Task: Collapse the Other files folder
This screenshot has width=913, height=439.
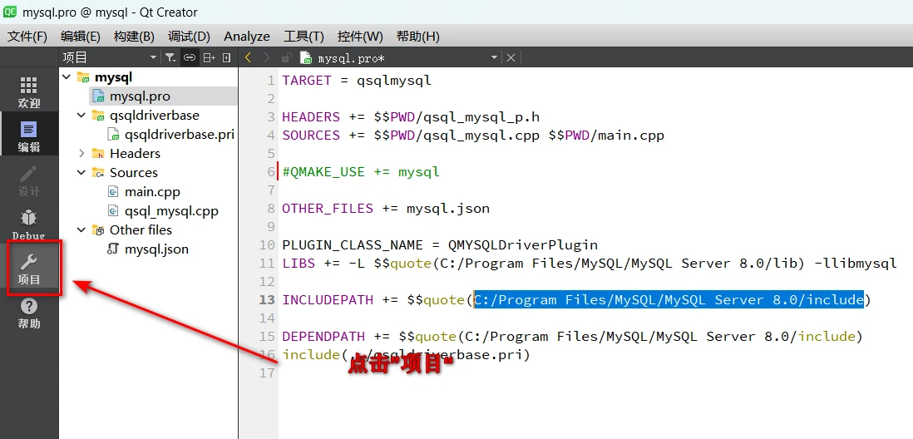Action: (81, 230)
